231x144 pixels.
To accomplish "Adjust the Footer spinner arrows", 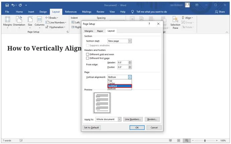I will (x=130, y=67).
